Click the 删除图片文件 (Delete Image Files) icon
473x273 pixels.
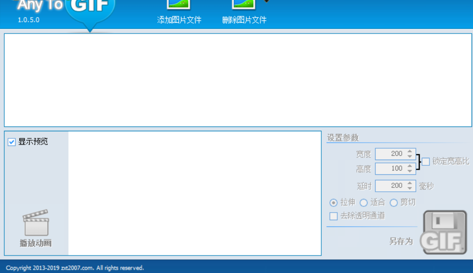click(242, 6)
